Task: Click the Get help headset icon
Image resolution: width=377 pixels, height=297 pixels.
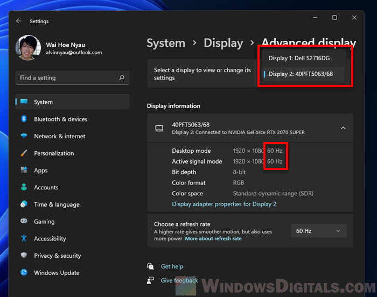Action: point(150,266)
